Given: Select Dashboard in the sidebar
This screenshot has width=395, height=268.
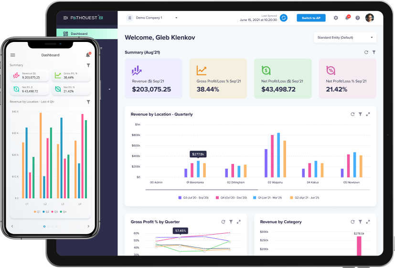Looking at the screenshot, I should click(79, 34).
